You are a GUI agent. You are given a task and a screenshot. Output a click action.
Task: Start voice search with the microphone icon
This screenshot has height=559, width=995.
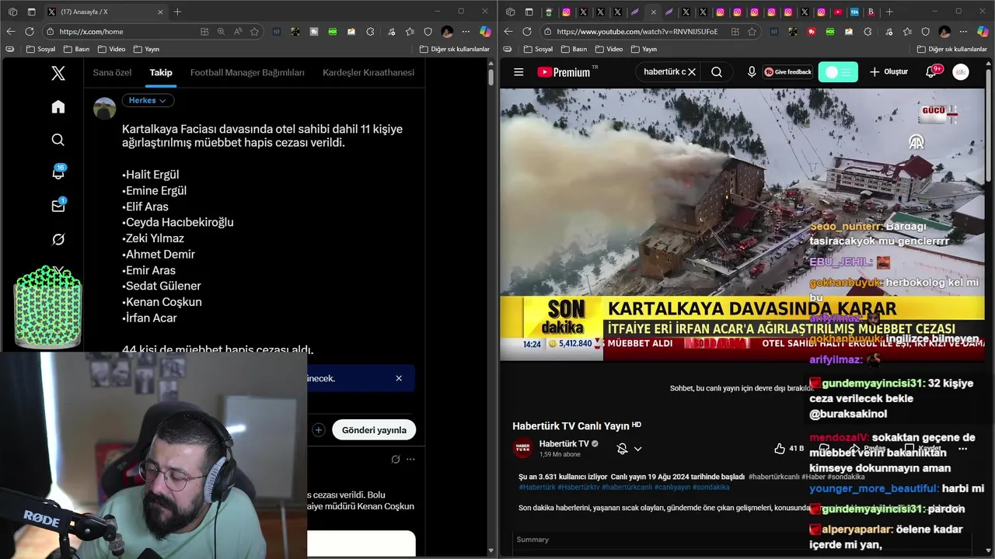752,72
